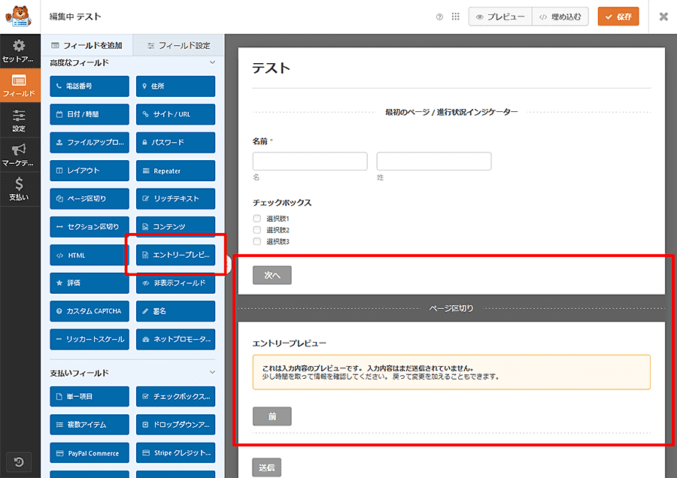This screenshot has width=677, height=478.
Task: Select 最初のページ / 進行状況インジケーター row
Action: (451, 112)
